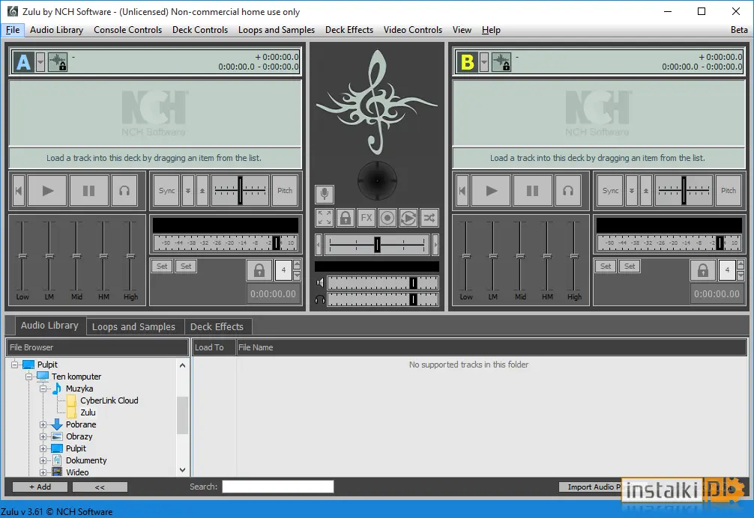Viewport: 754px width, 518px height.
Task: Start recording with the record icon
Action: click(387, 218)
